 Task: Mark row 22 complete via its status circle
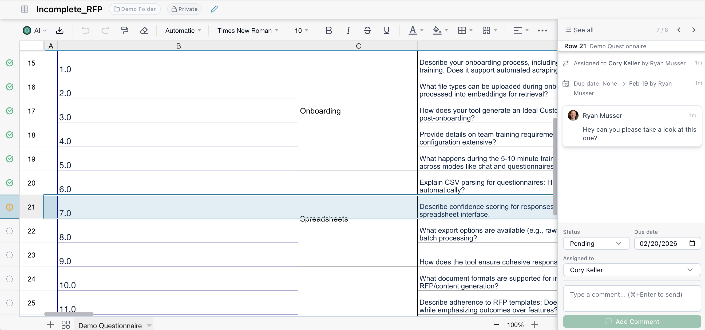click(10, 231)
